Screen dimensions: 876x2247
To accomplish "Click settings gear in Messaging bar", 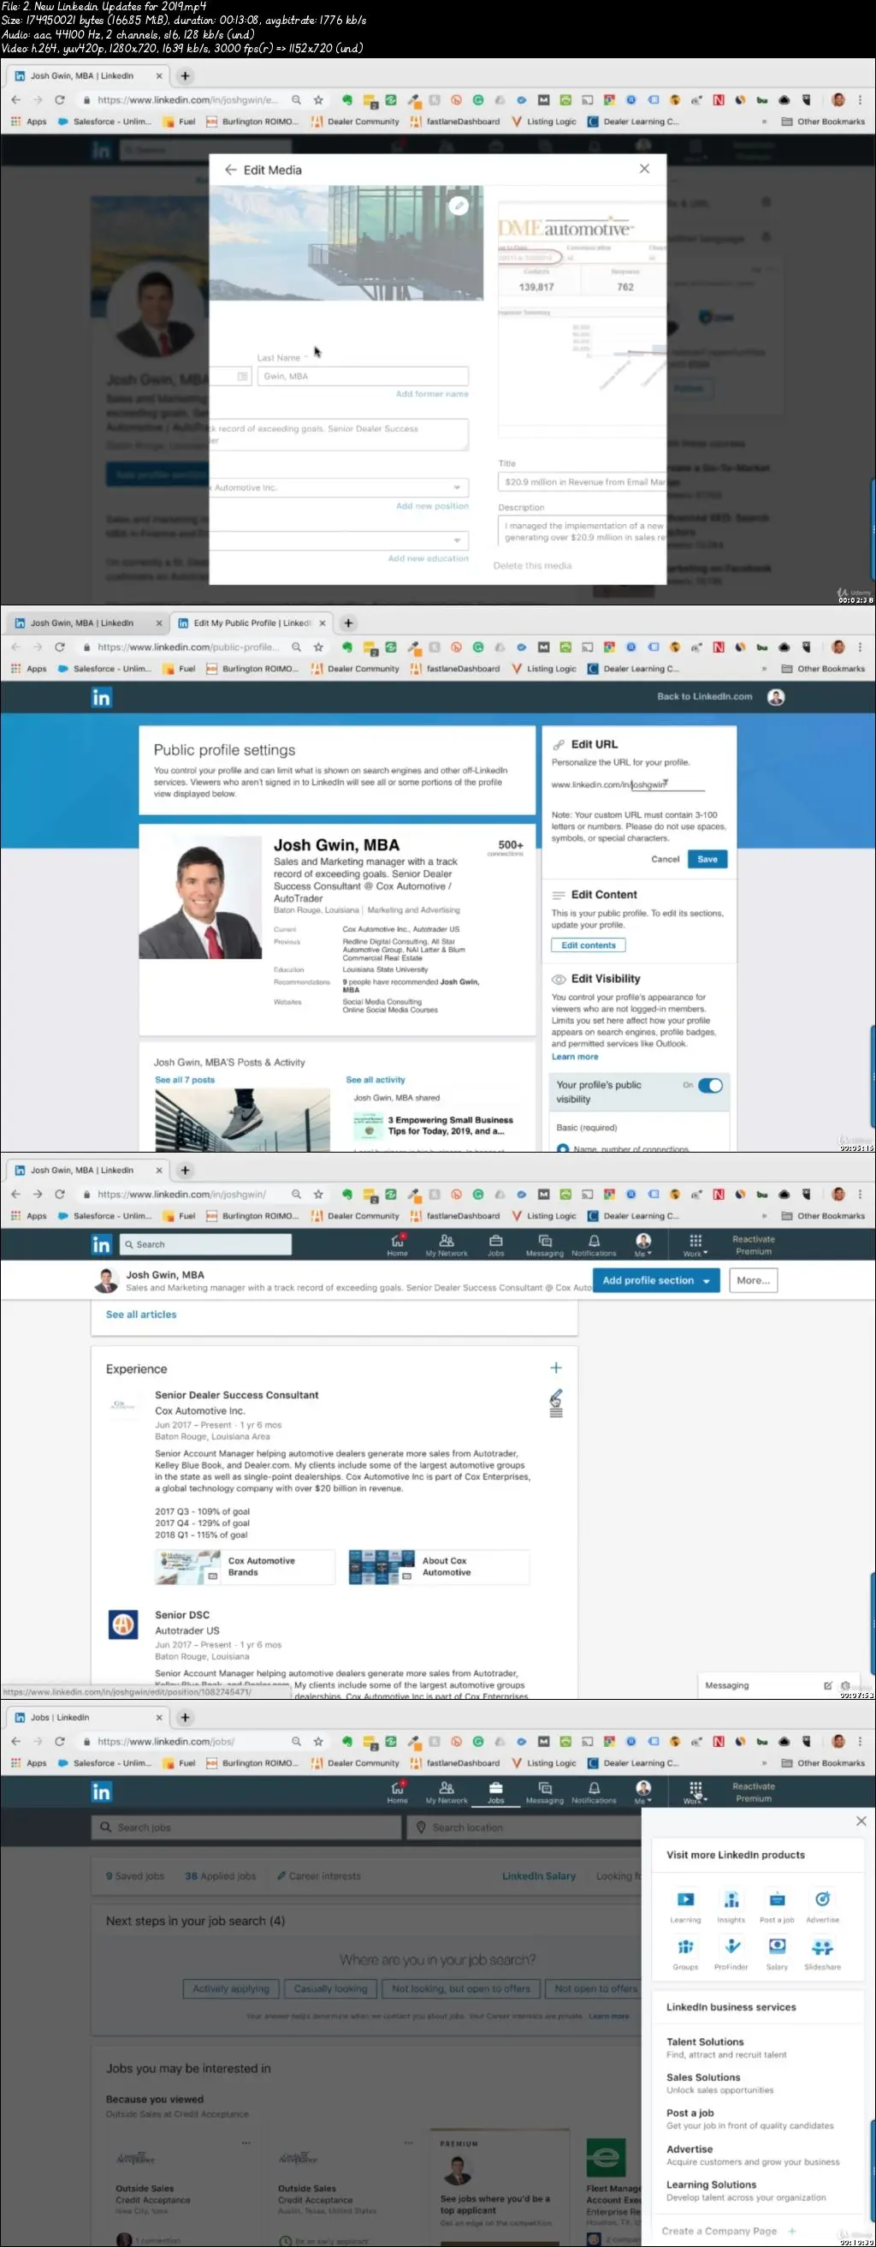I will coord(844,1684).
